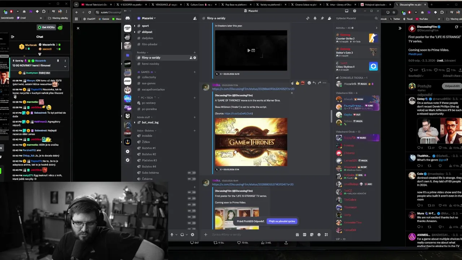
Task: Join the Žižkov voice channel
Action: (165, 142)
